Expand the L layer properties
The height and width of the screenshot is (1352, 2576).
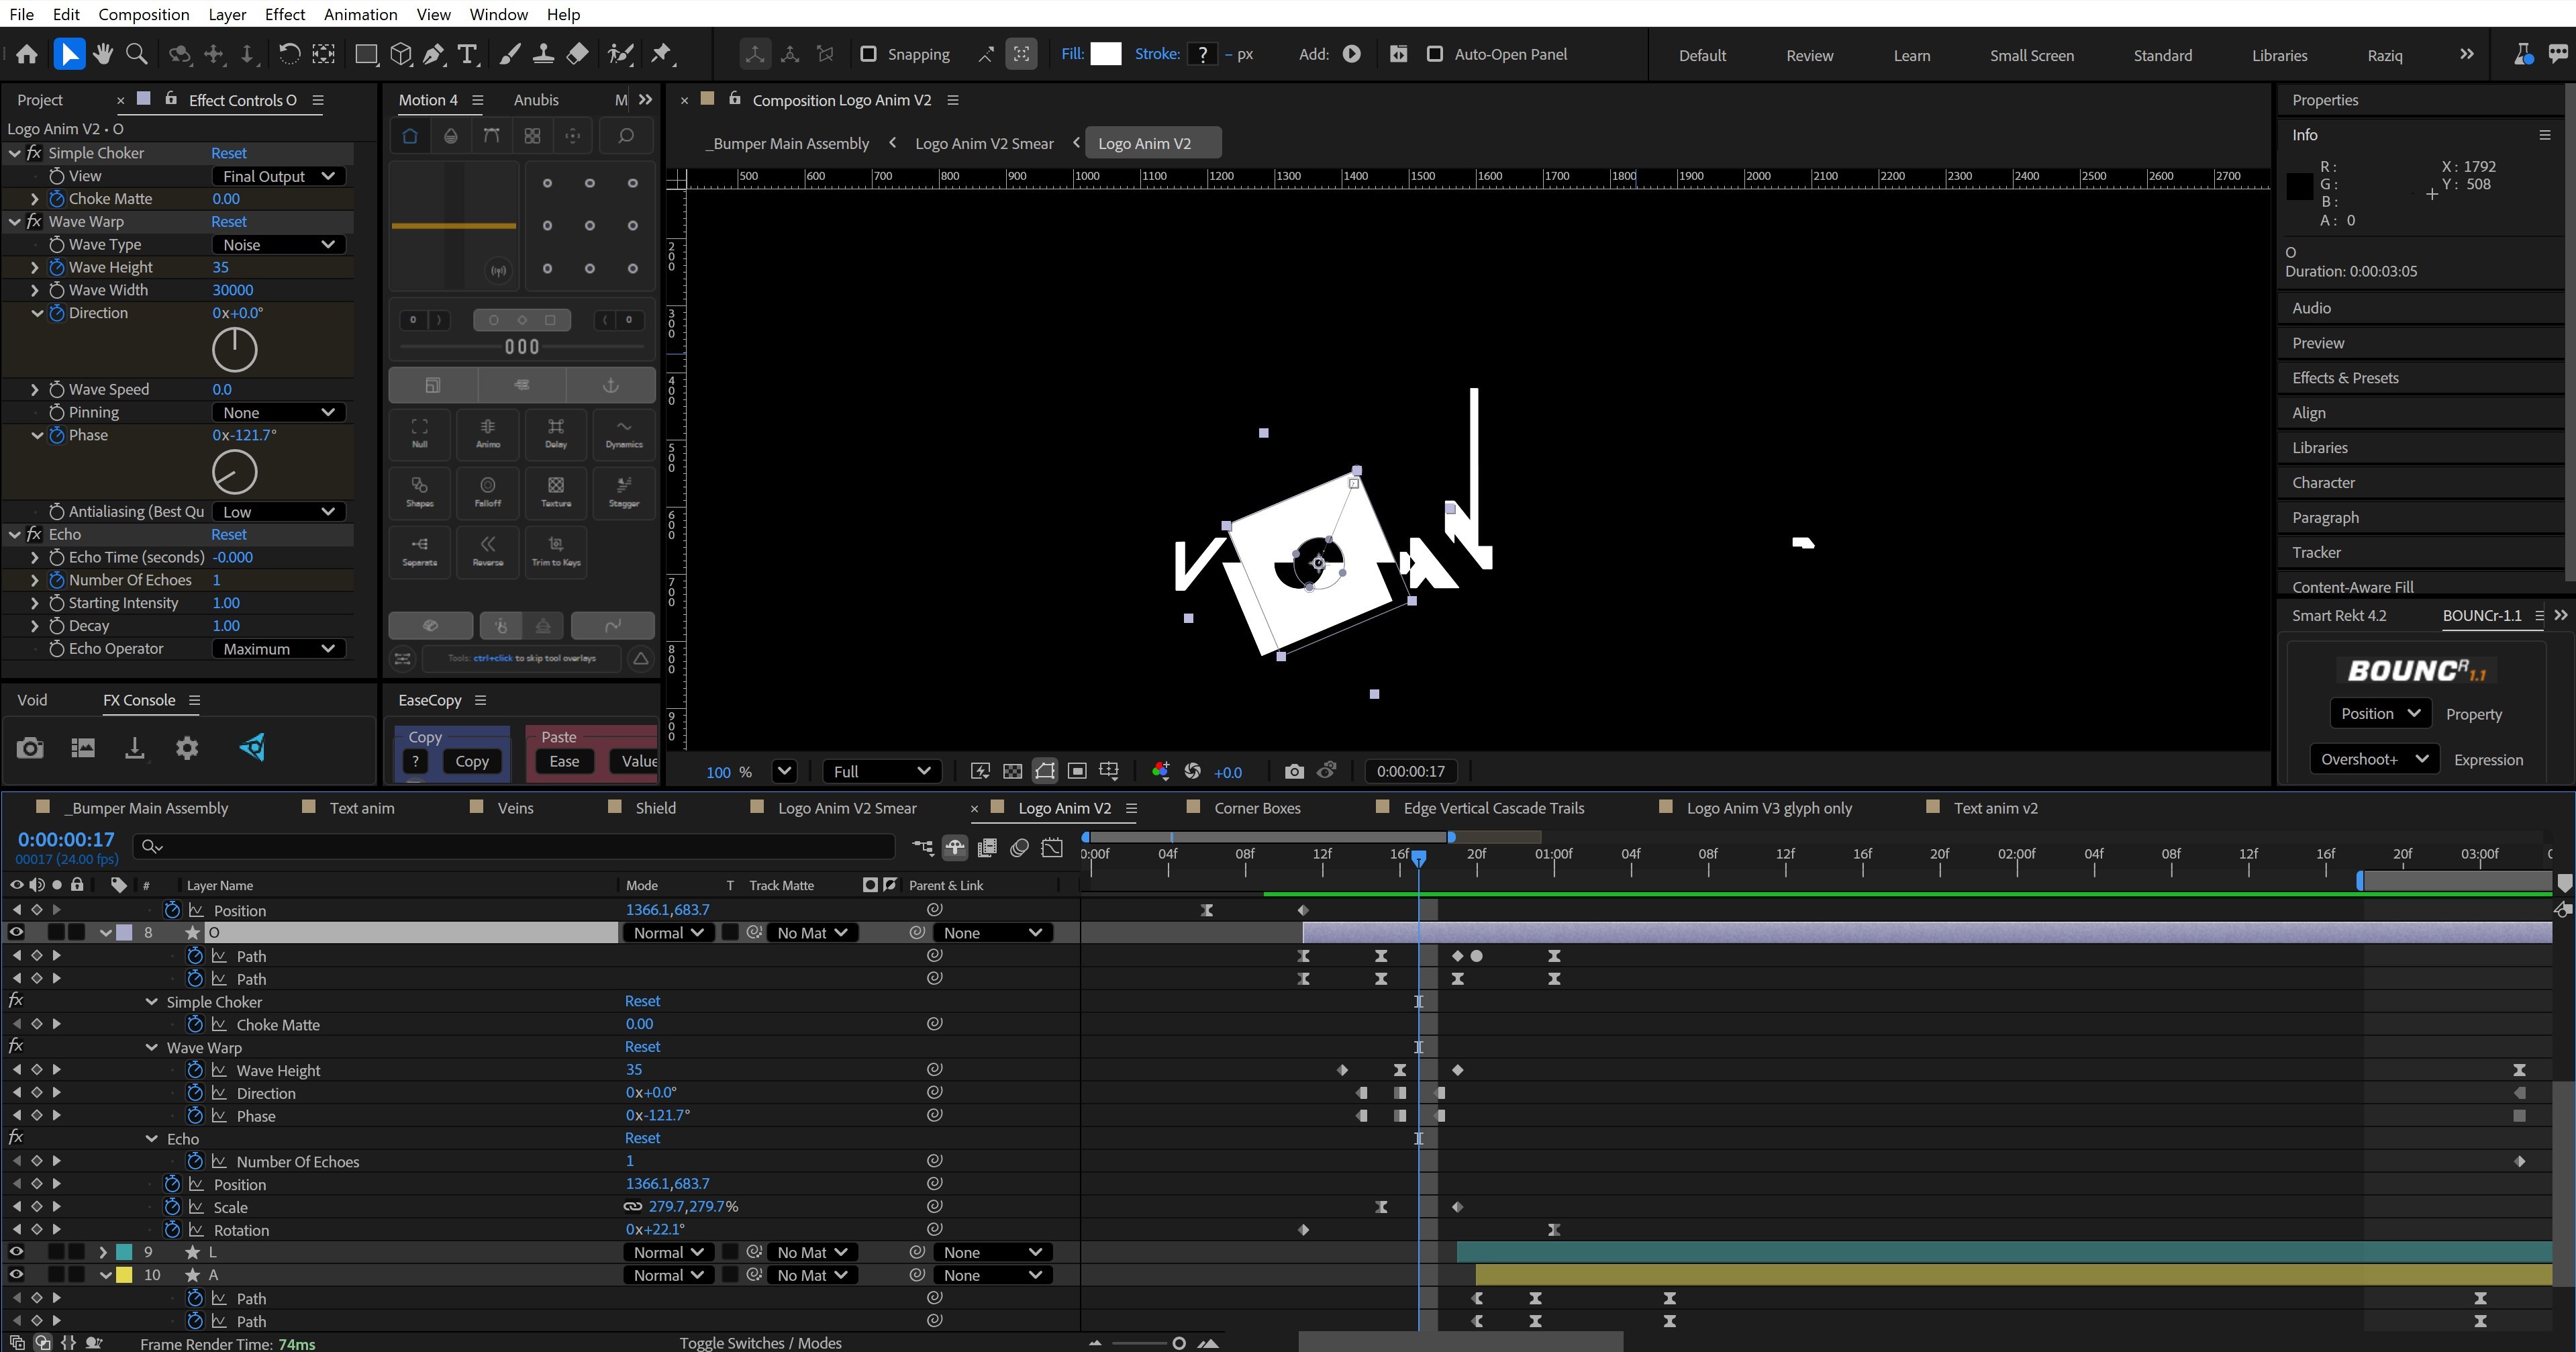point(102,1252)
